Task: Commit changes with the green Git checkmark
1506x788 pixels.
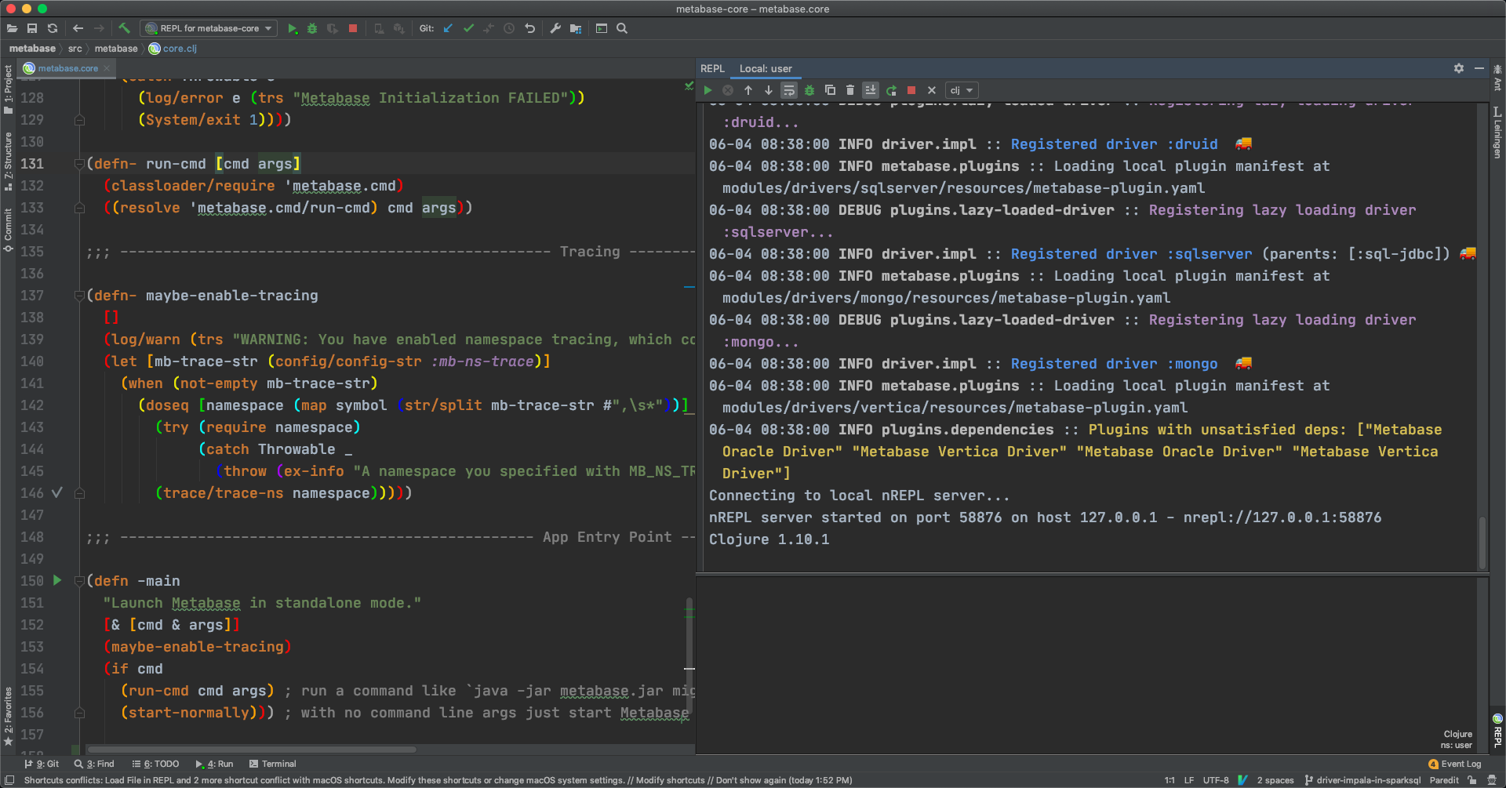Action: tap(468, 28)
